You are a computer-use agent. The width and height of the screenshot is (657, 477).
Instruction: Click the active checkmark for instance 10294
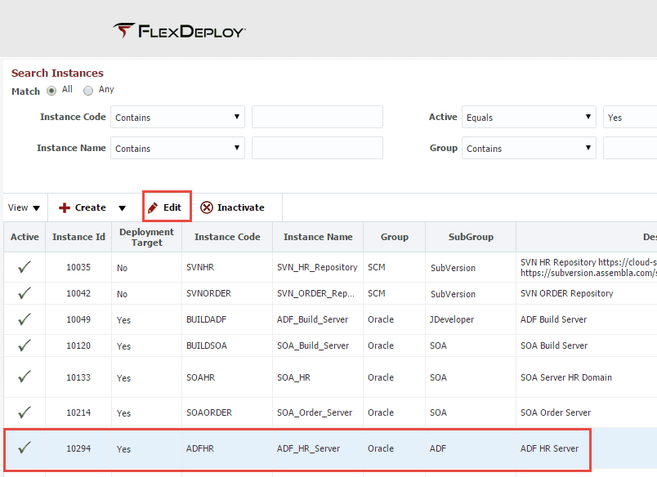pyautogui.click(x=25, y=448)
